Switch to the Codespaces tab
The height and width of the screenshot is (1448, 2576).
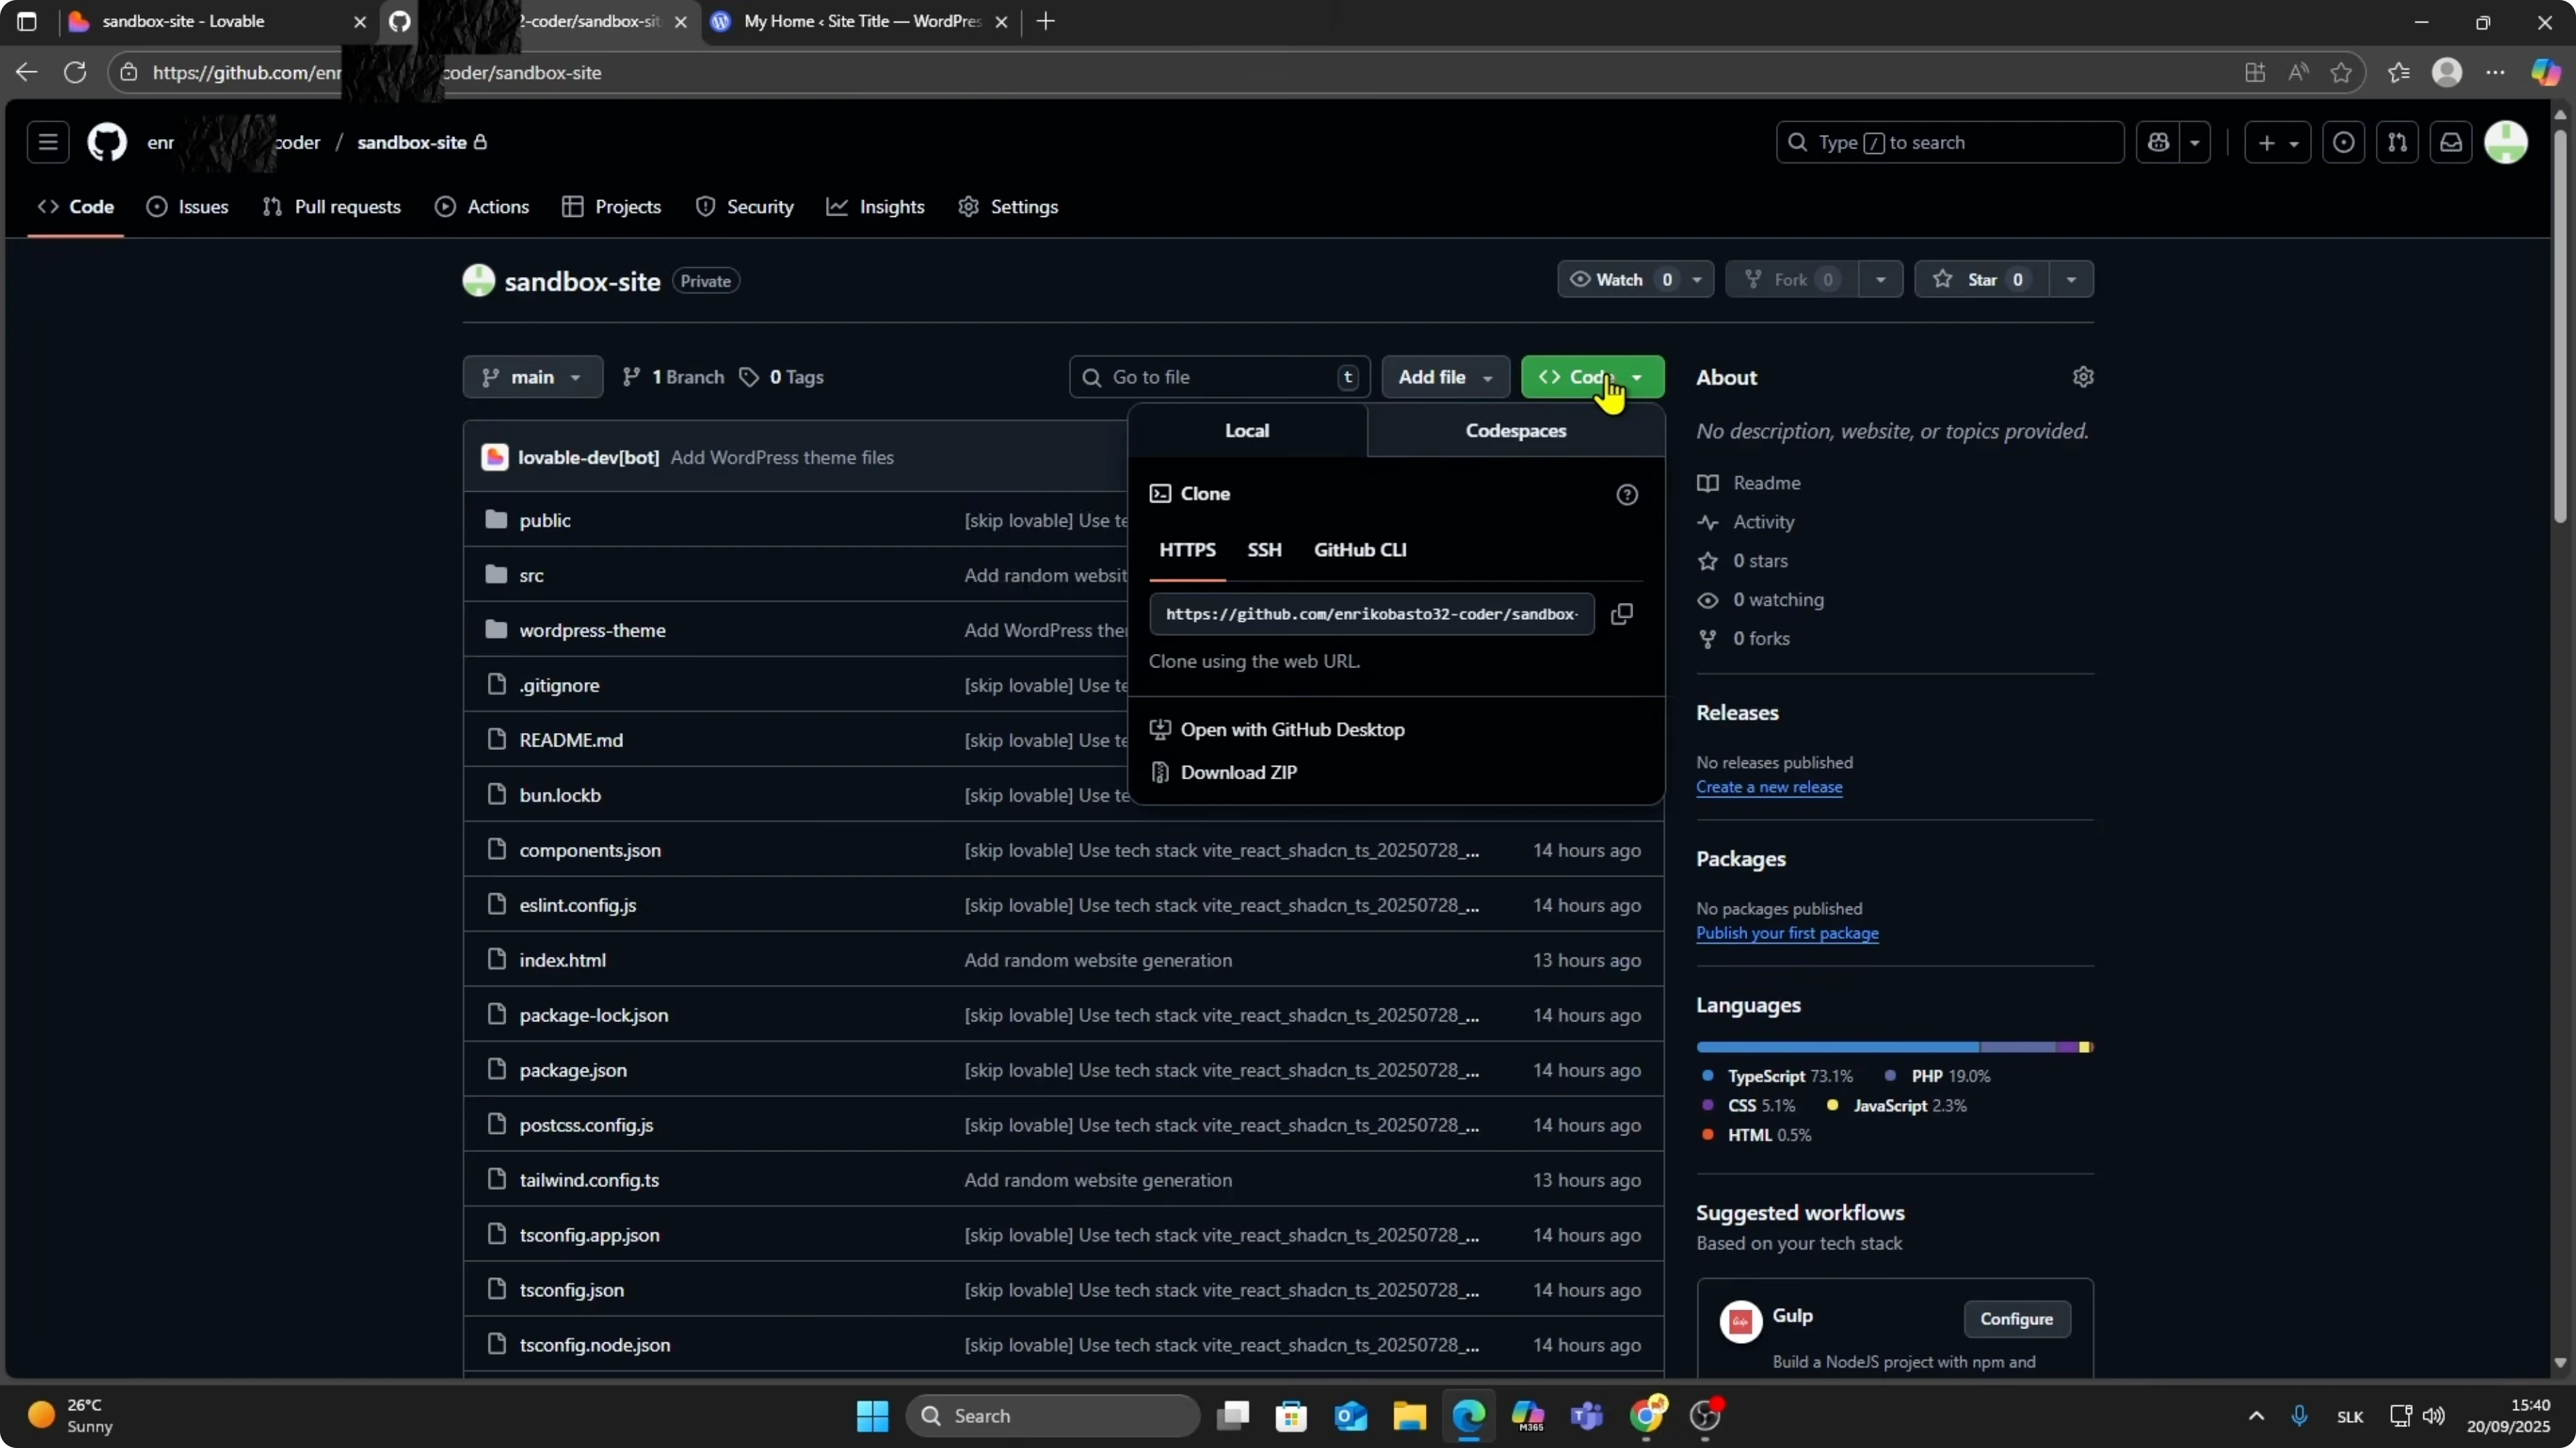pos(1515,430)
